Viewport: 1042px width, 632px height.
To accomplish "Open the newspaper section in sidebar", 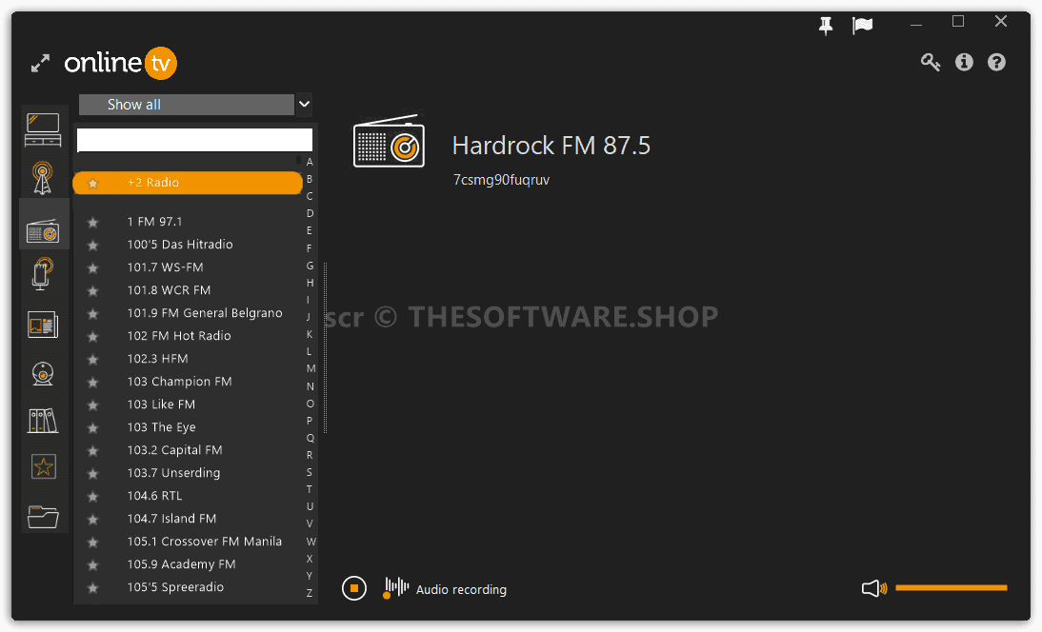I will [x=43, y=326].
